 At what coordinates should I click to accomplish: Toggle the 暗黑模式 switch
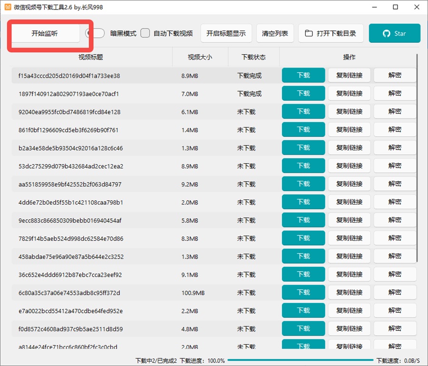tap(95, 33)
